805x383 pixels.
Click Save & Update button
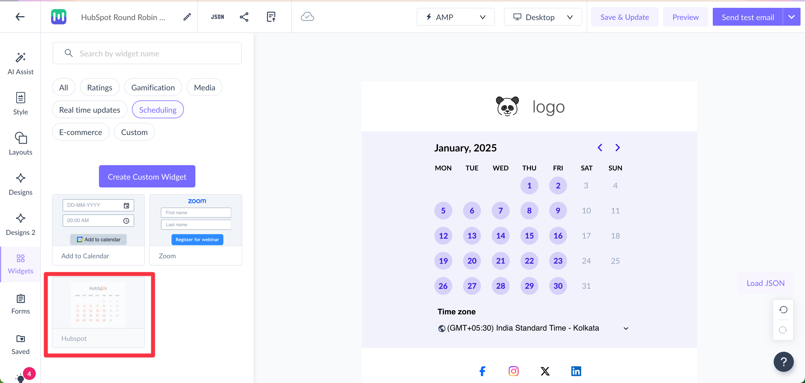coord(624,17)
